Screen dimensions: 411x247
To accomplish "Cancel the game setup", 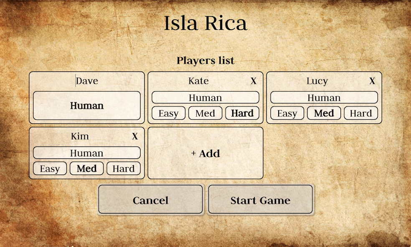I will pos(150,200).
